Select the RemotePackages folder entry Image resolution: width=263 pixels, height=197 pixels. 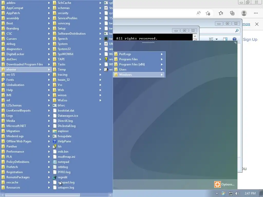point(18,177)
